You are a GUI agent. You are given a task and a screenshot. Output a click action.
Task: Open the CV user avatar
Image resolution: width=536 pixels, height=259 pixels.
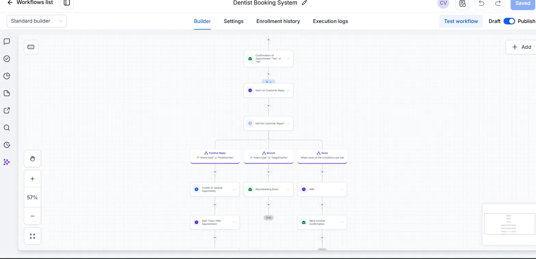(443, 3)
